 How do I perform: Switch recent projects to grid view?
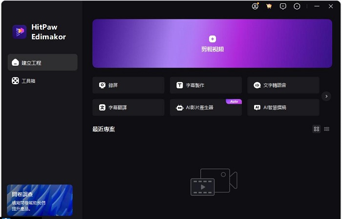tap(317, 129)
